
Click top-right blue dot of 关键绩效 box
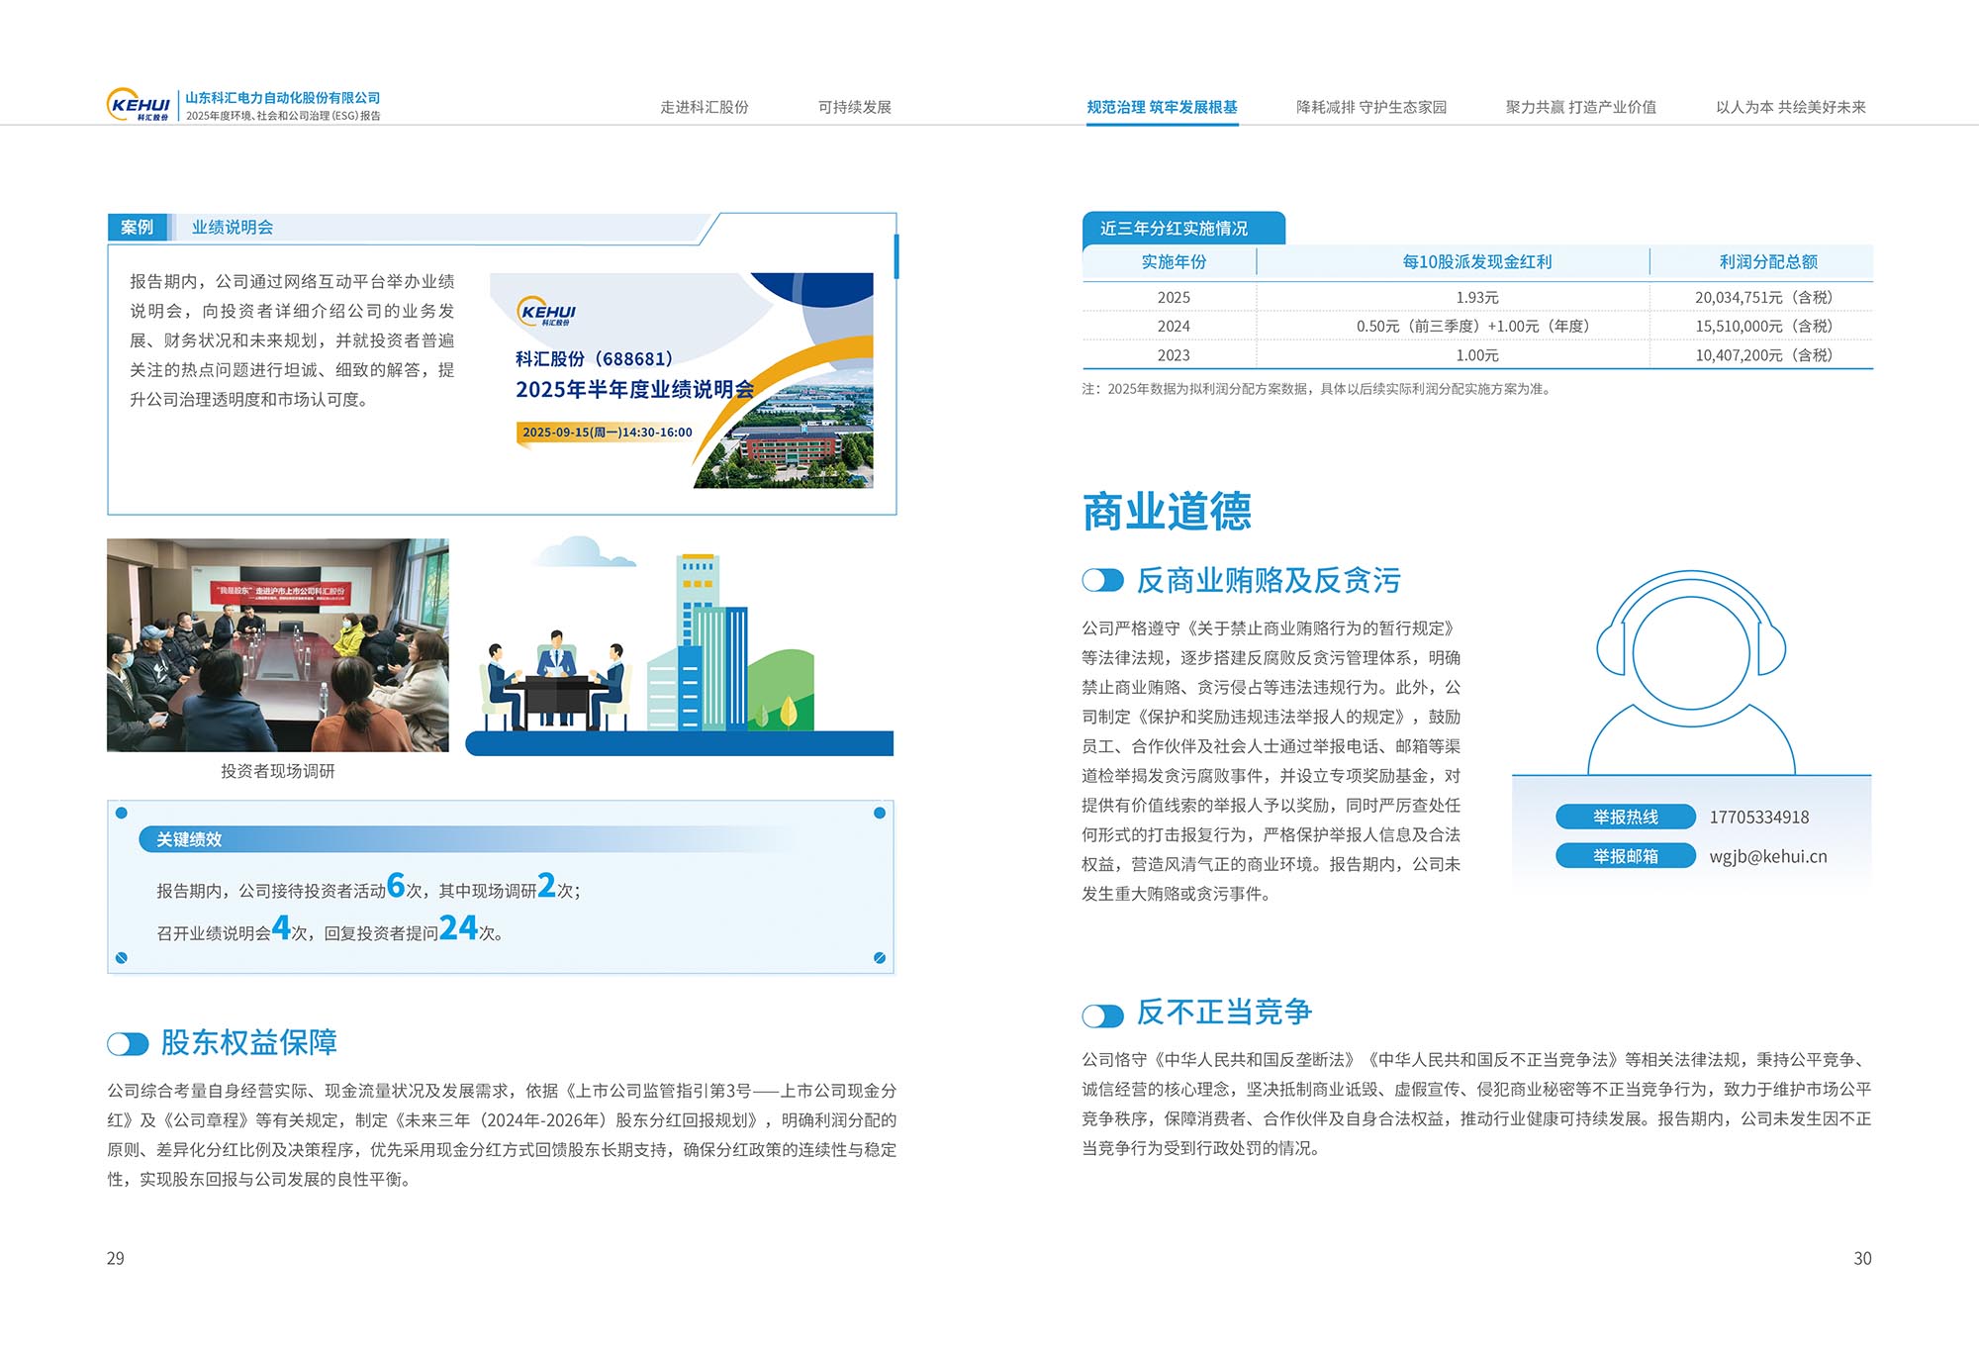tap(880, 813)
